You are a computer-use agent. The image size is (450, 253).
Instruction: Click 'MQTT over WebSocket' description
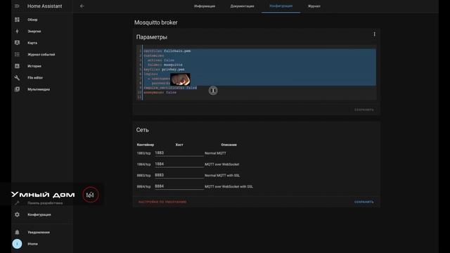pyautogui.click(x=222, y=164)
